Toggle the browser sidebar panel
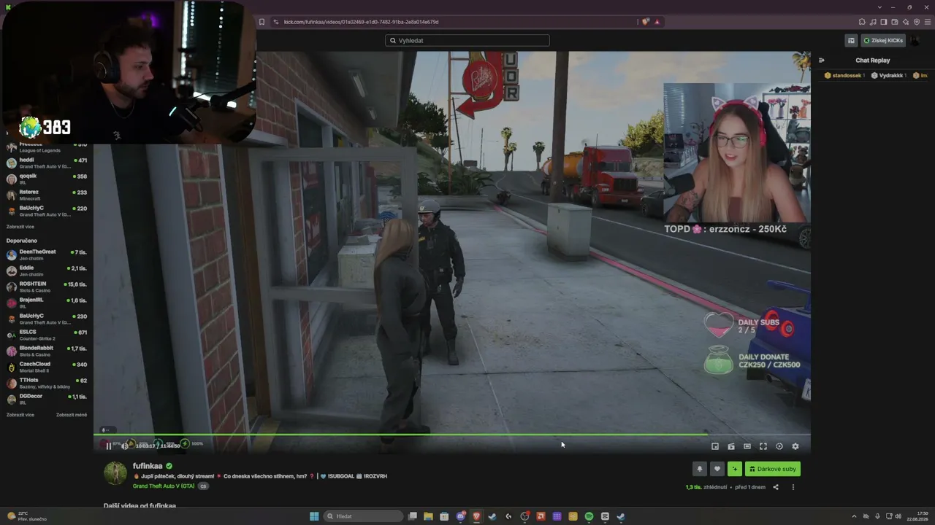 883,22
